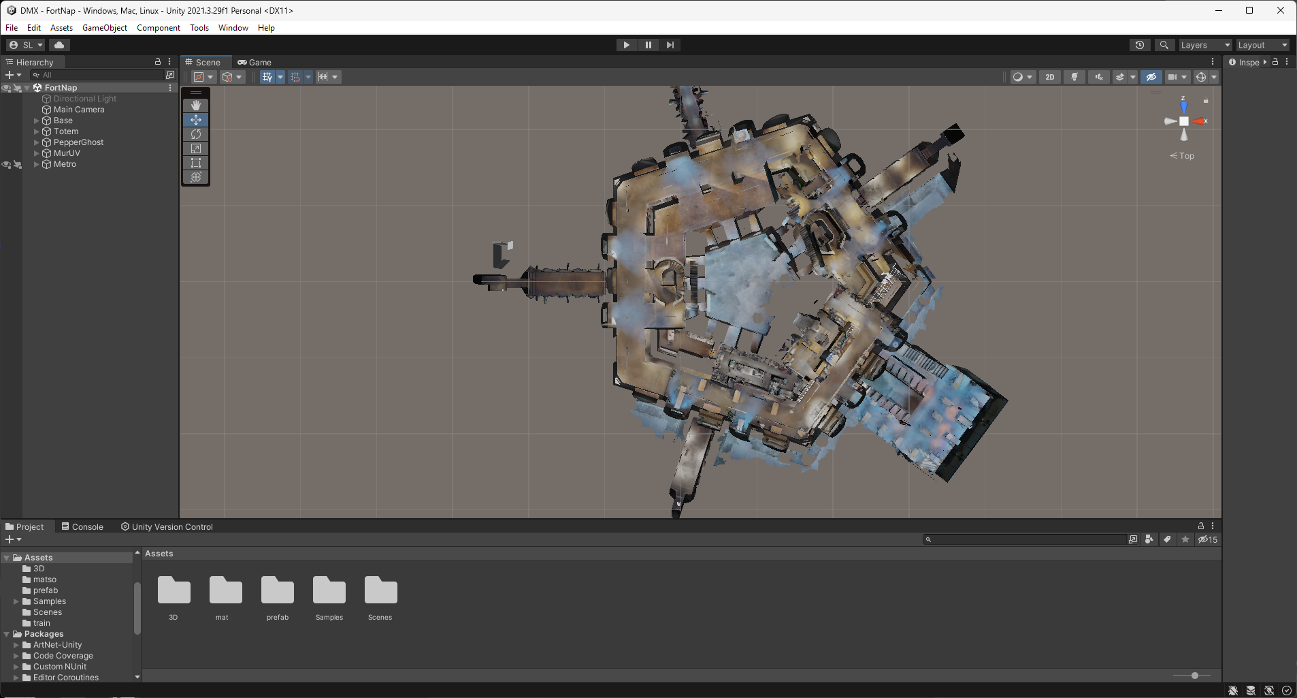Select the Hand view tool
The image size is (1297, 698).
[196, 105]
